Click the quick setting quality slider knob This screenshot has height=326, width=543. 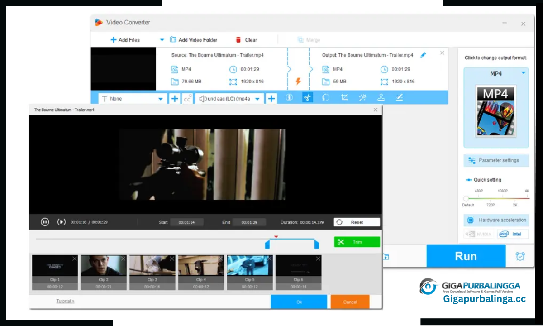tap(466, 198)
